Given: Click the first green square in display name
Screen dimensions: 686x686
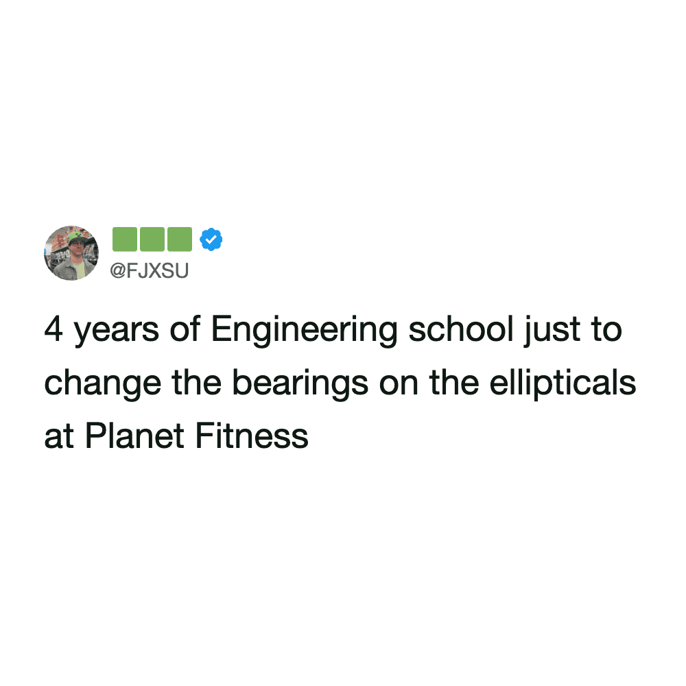Looking at the screenshot, I should point(125,239).
